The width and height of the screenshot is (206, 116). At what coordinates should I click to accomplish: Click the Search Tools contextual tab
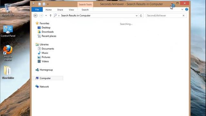(85, 5)
